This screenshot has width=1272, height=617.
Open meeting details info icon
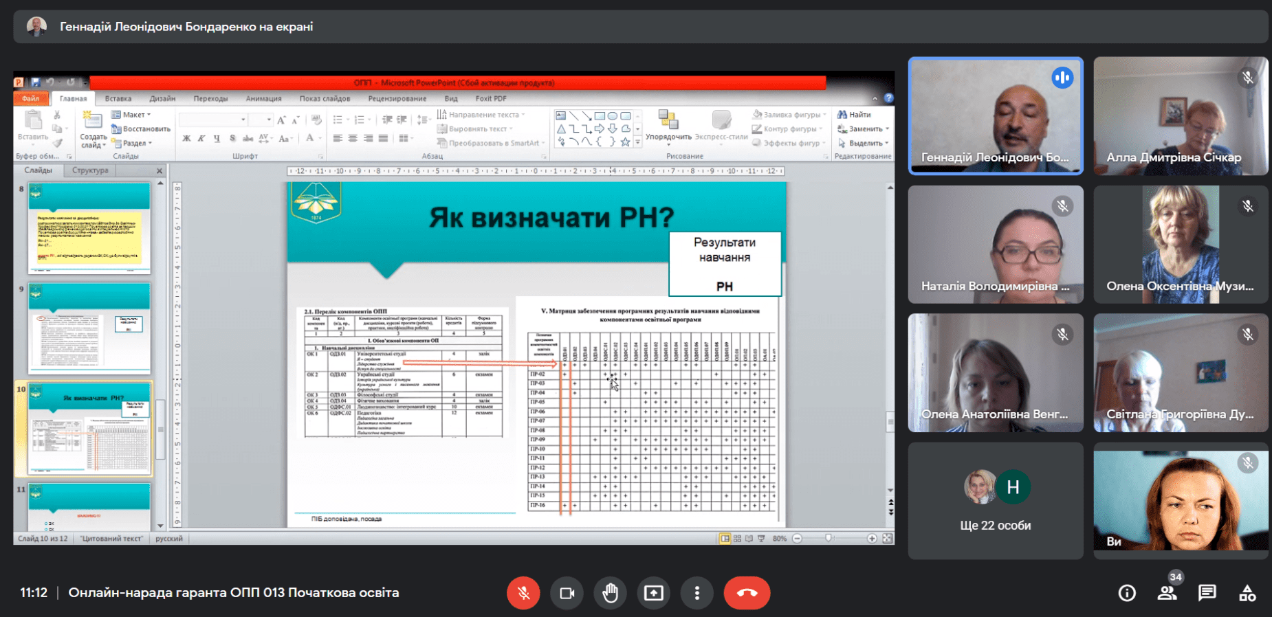click(1126, 593)
